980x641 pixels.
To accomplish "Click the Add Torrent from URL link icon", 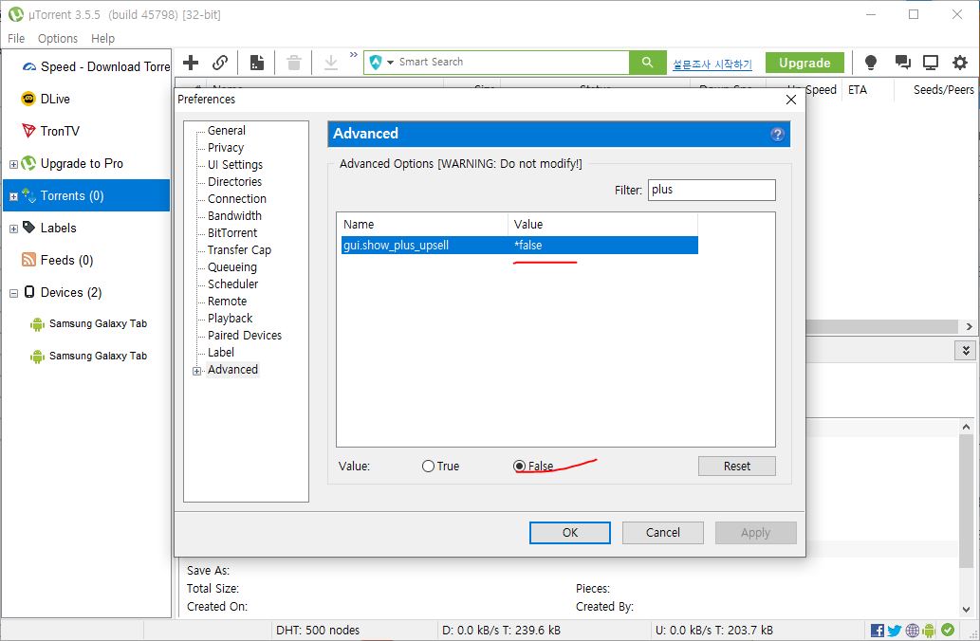I will point(220,63).
